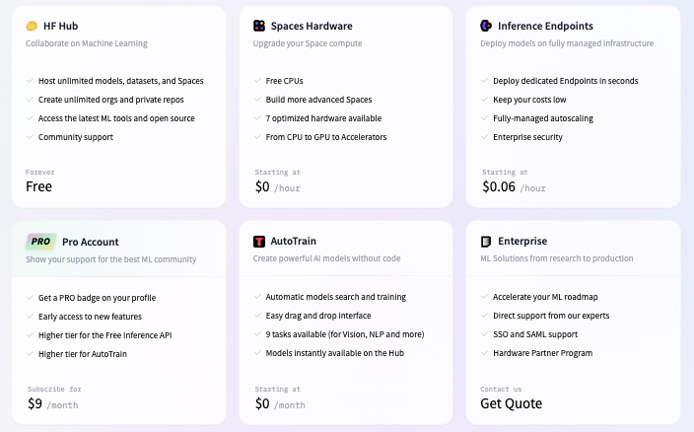Click checkmark next to "Enterprise security"

tap(484, 137)
